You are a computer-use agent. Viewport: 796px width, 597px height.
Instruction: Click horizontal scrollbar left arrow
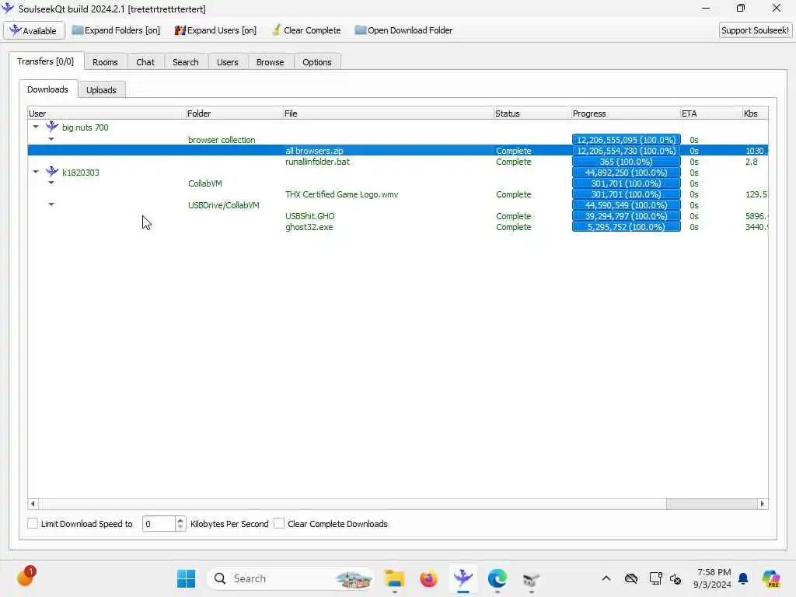tap(33, 504)
